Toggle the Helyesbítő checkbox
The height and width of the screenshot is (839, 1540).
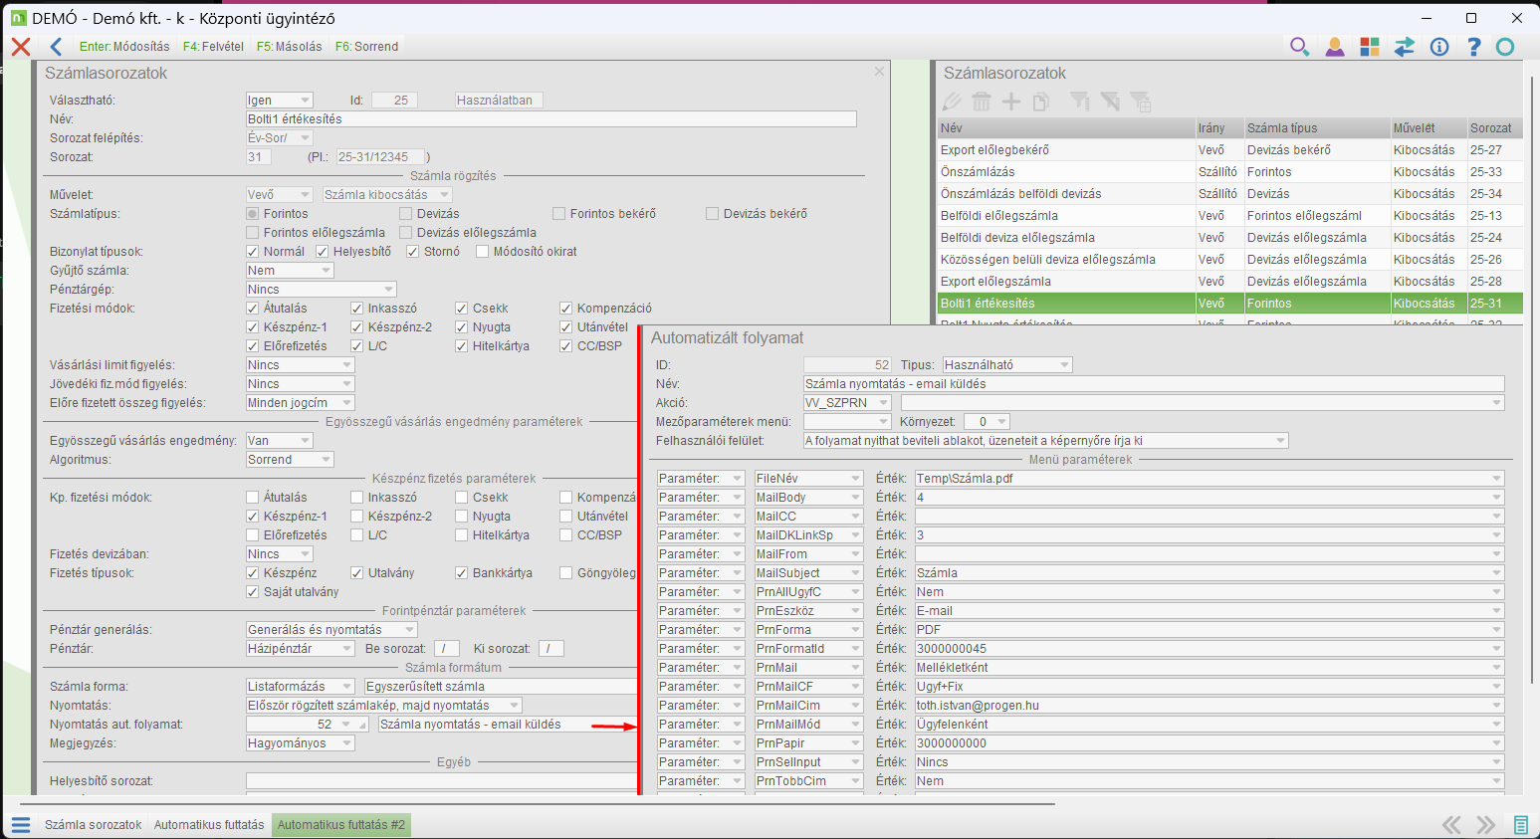tap(323, 252)
